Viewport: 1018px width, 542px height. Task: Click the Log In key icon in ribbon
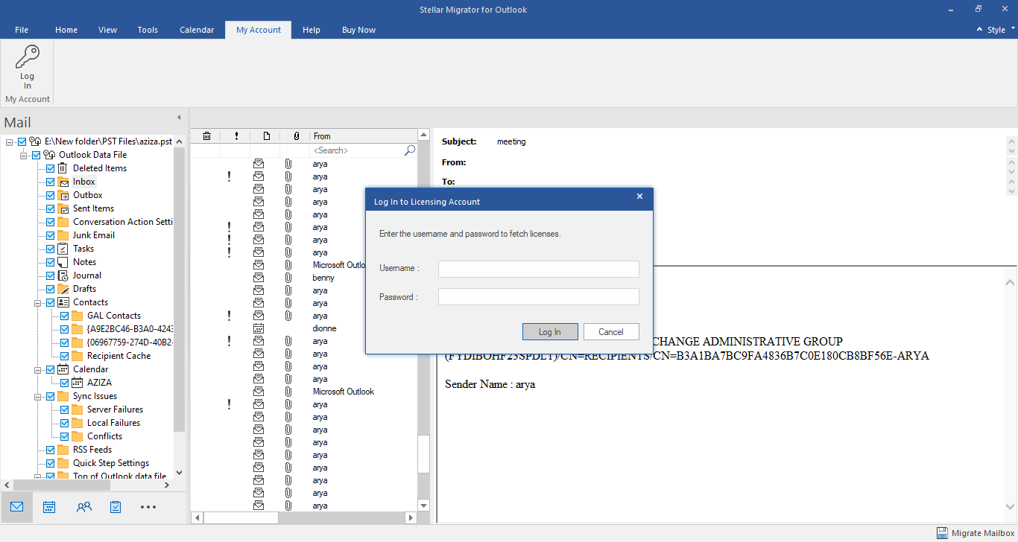pos(28,57)
